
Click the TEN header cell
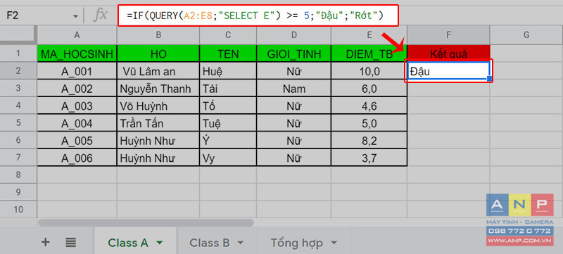tap(228, 53)
